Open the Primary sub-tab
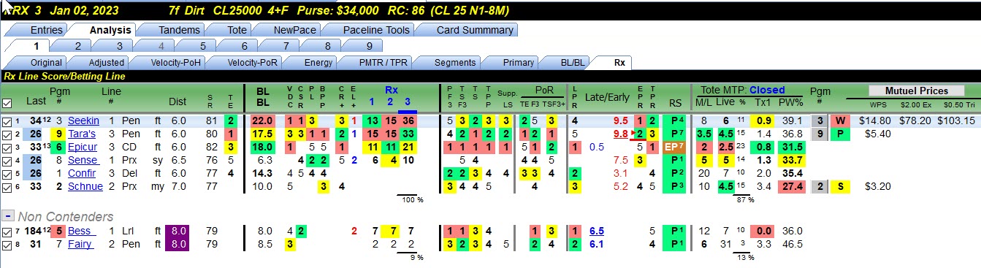 click(x=519, y=62)
